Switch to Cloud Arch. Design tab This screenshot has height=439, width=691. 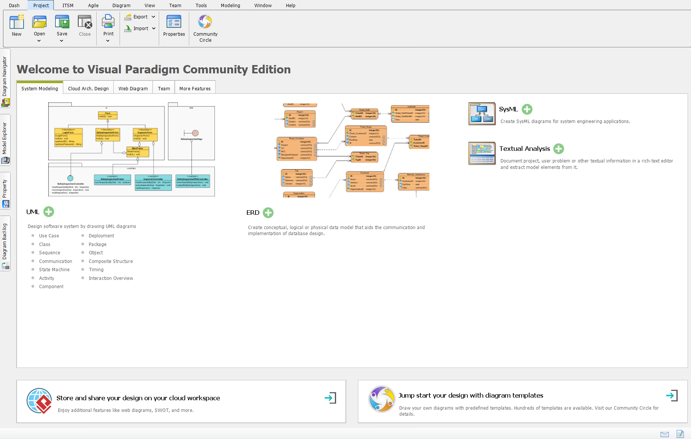point(88,88)
